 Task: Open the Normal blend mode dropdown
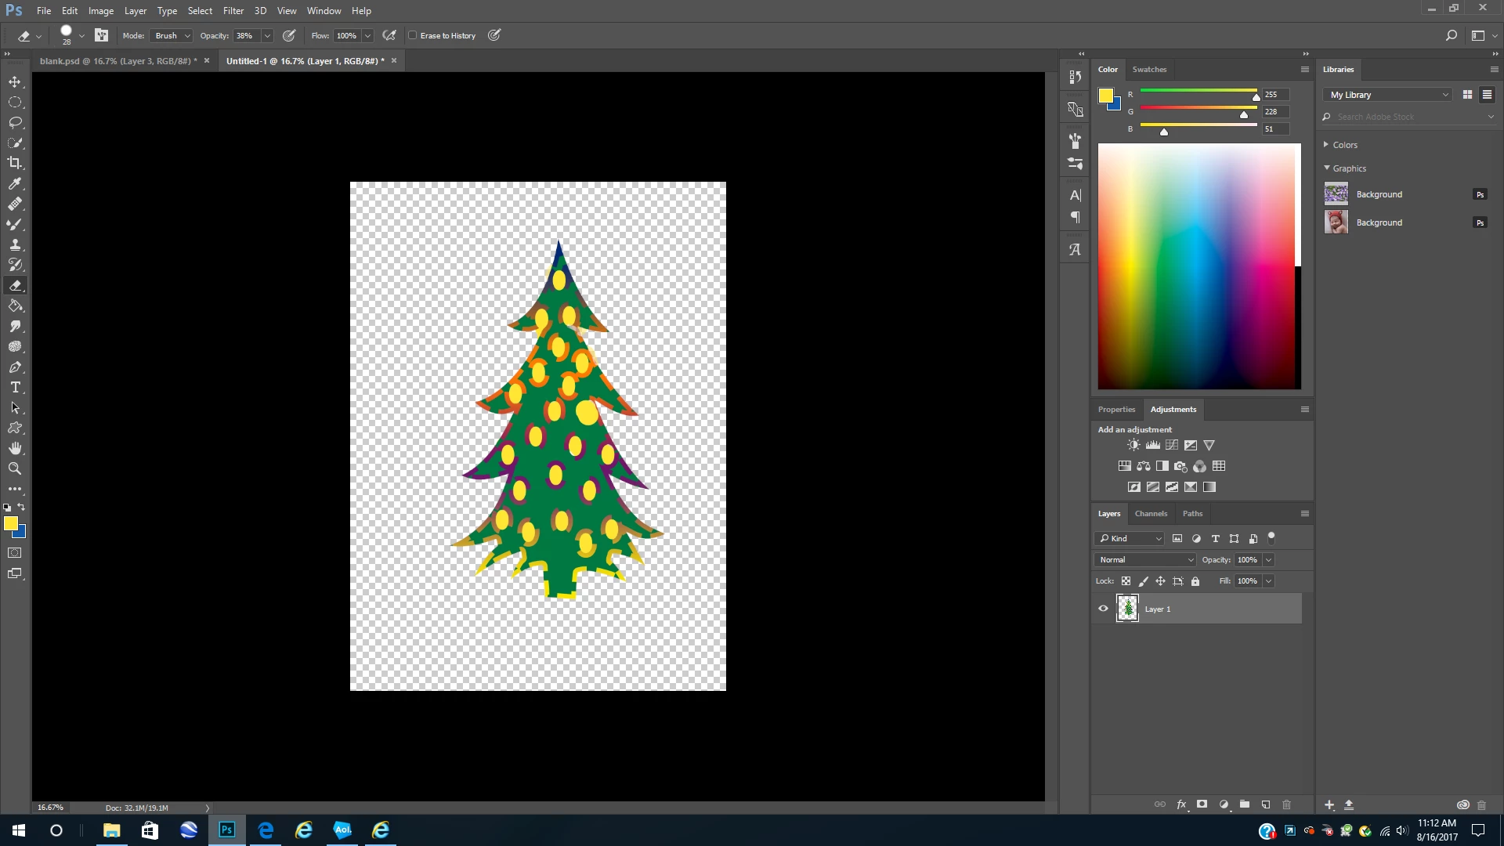point(1145,560)
